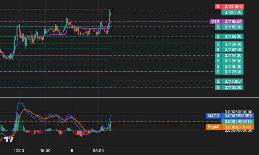The width and height of the screenshot is (259, 155).
Task: Click the Signal value 0.0001577545
Action: tap(238, 127)
